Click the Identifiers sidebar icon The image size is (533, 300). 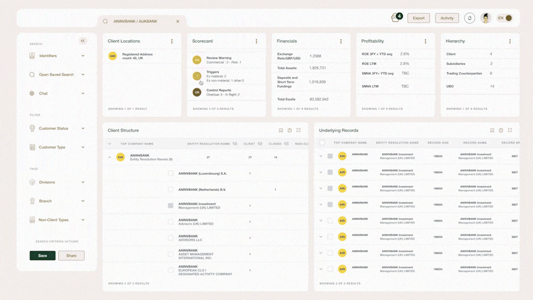32,56
